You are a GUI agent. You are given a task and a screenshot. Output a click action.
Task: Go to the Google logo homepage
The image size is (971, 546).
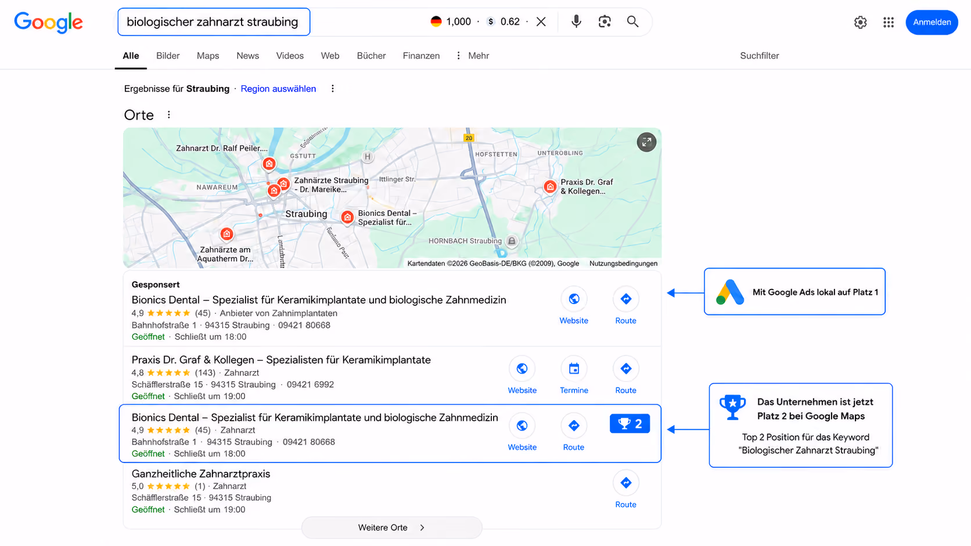click(x=48, y=23)
